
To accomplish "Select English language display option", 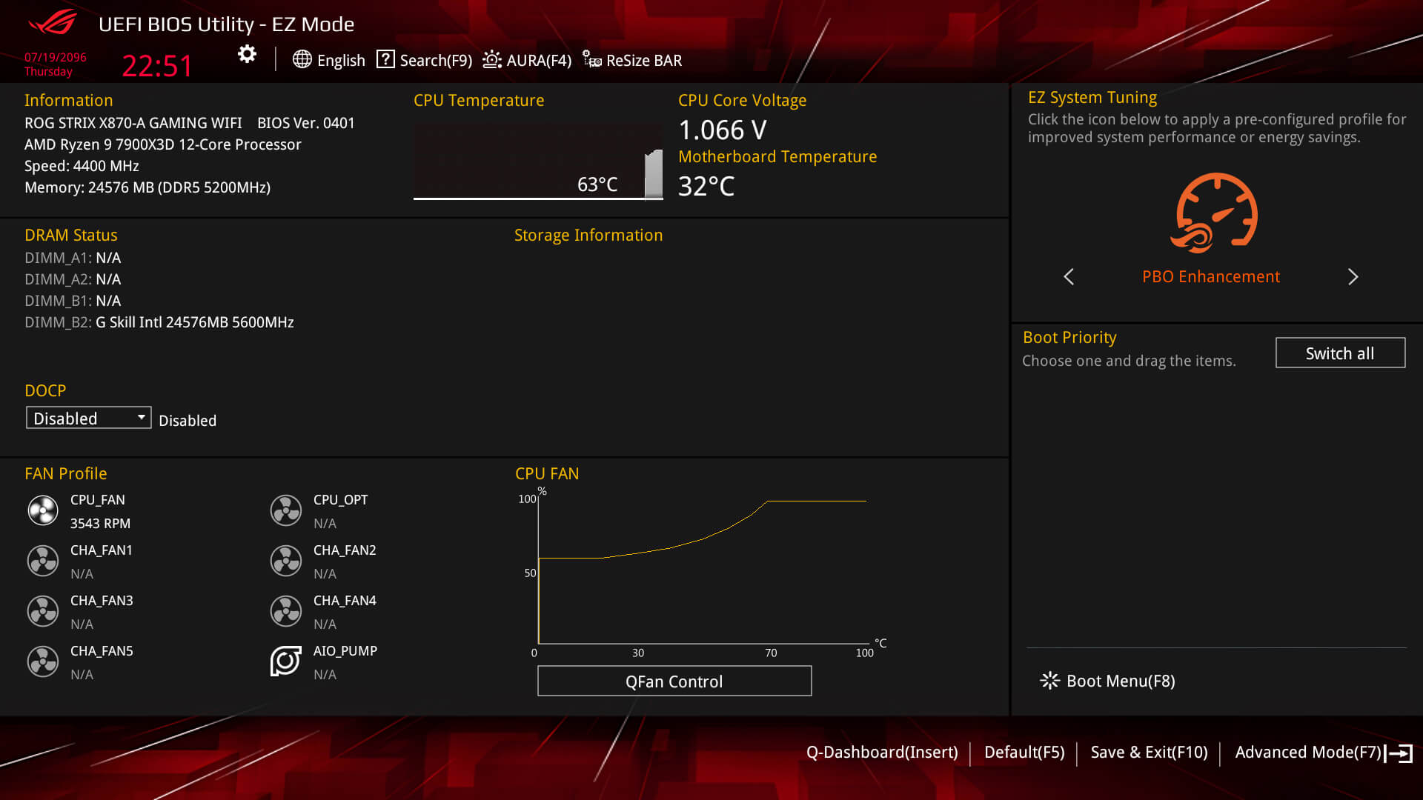I will tap(329, 59).
